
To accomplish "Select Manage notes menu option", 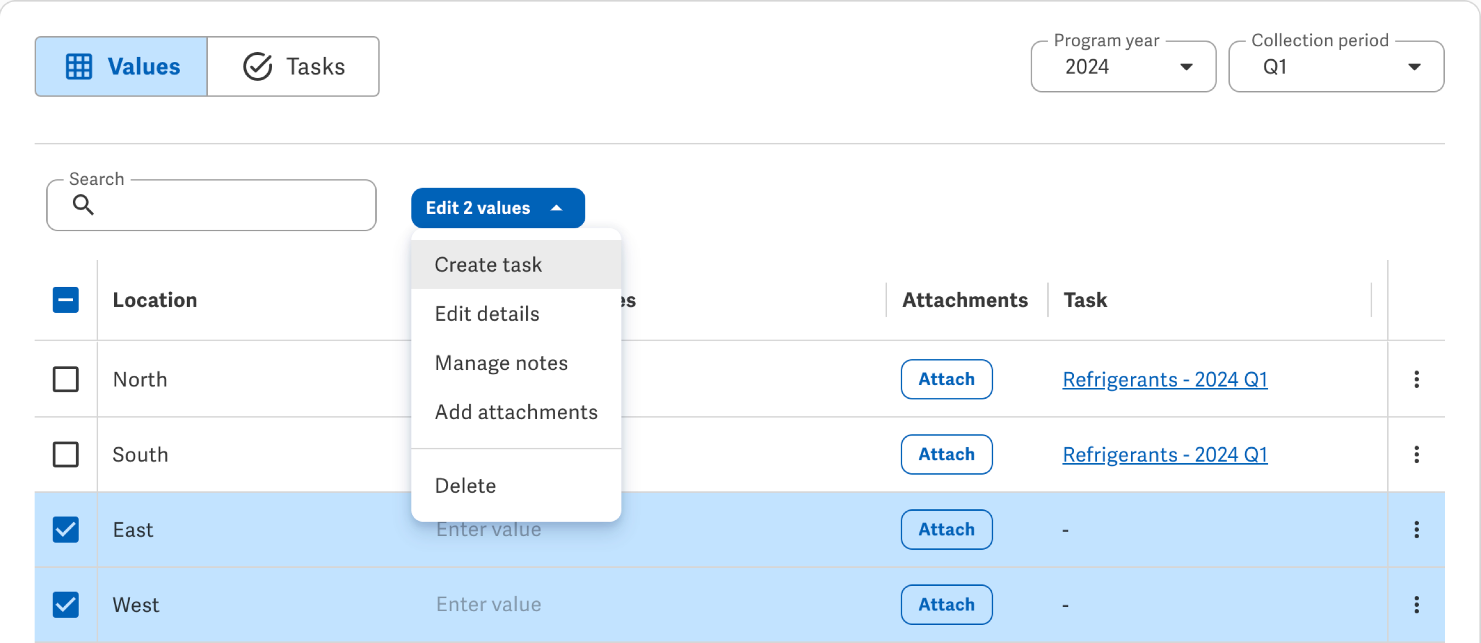I will pyautogui.click(x=516, y=363).
